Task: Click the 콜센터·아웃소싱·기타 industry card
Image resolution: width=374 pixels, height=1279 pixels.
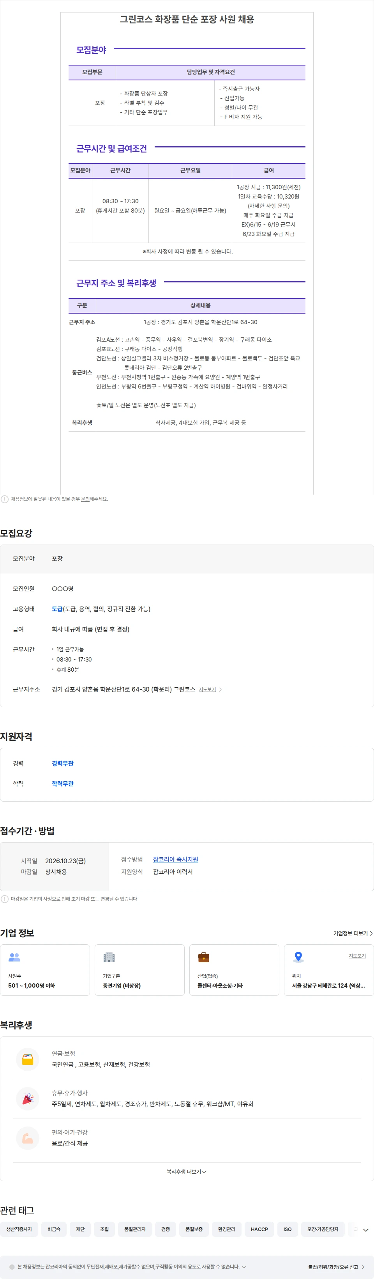Action: click(x=234, y=970)
